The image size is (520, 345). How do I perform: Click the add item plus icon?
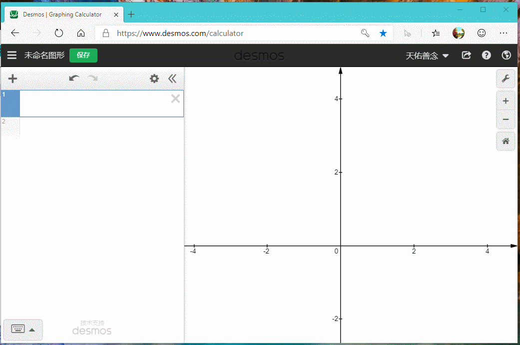click(12, 78)
